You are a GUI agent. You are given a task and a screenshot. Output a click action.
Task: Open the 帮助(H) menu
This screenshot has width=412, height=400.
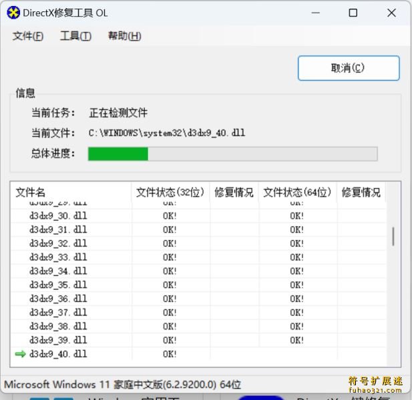point(125,36)
